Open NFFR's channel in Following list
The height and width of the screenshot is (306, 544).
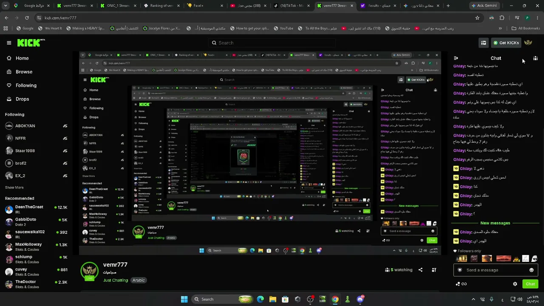click(36, 138)
